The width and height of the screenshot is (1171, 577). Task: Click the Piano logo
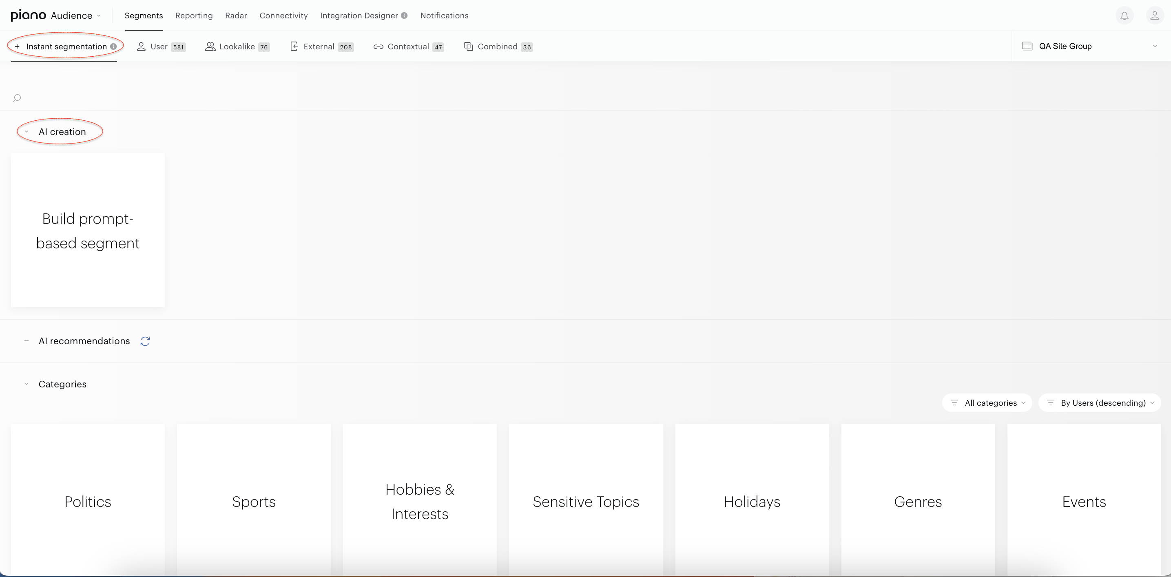pos(28,15)
